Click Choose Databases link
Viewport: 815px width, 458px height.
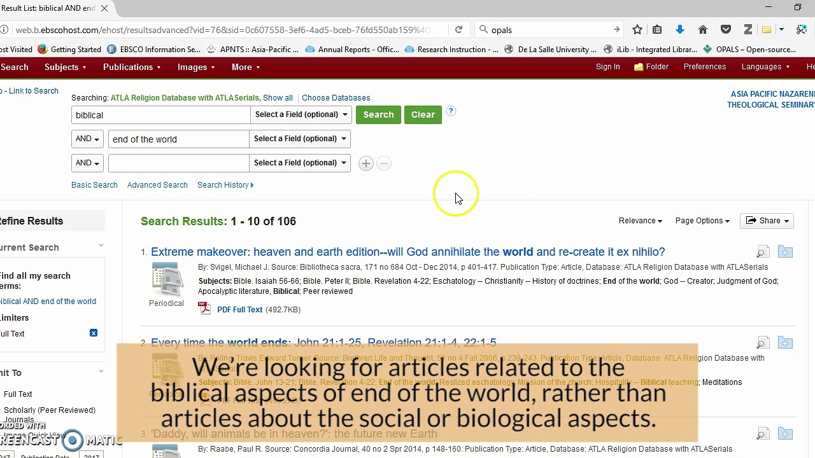336,98
